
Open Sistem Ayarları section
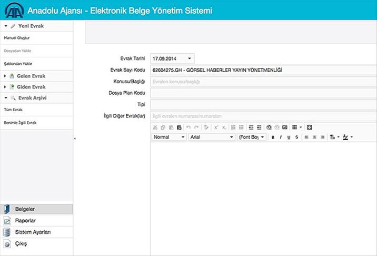click(36, 232)
